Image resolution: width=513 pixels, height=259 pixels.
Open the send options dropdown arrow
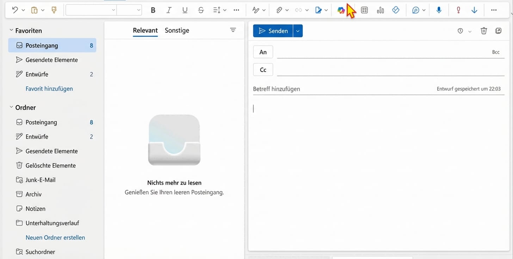click(x=298, y=31)
